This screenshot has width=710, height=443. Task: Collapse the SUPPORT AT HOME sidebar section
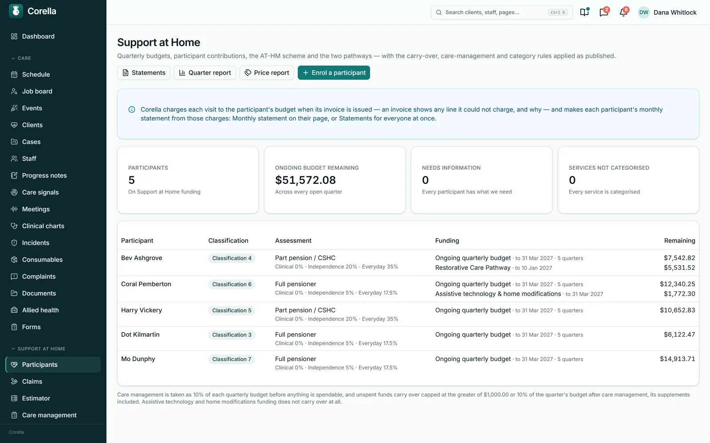pyautogui.click(x=38, y=349)
